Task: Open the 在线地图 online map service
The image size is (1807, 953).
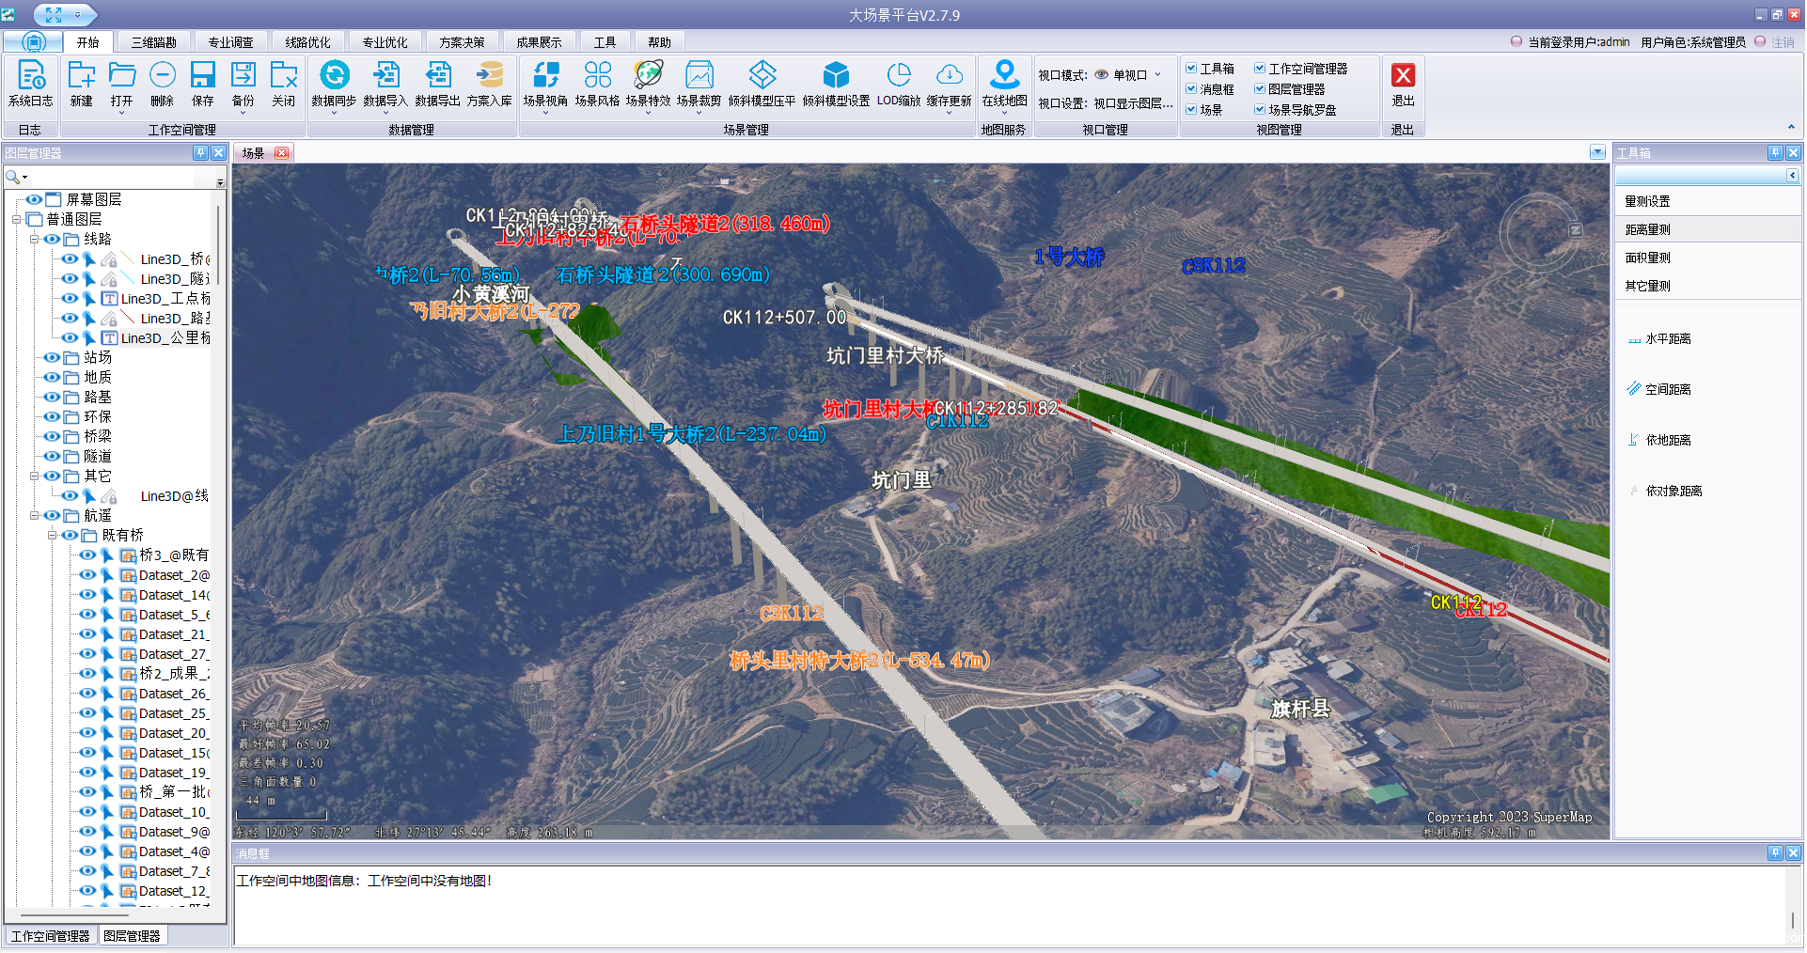Action: tap(1004, 83)
